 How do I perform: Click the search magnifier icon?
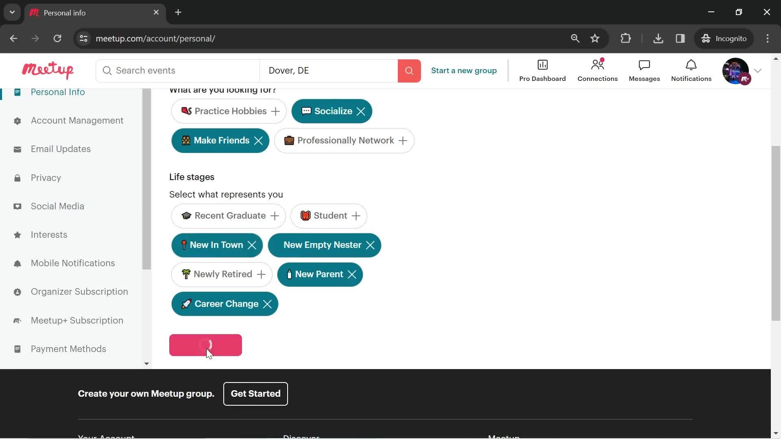(x=409, y=70)
